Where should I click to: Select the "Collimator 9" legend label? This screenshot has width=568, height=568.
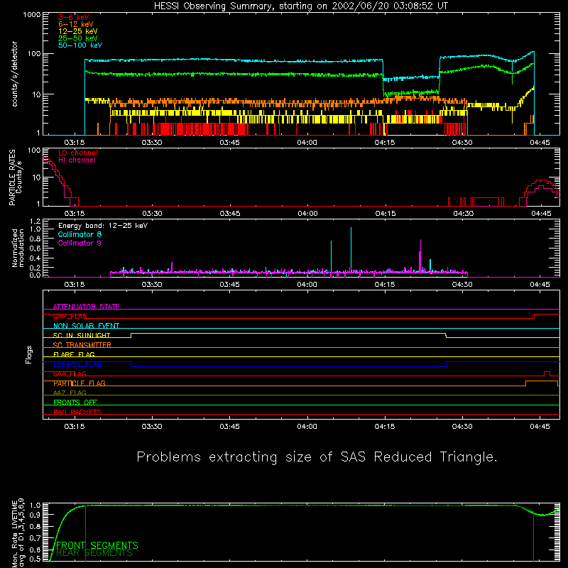80,243
